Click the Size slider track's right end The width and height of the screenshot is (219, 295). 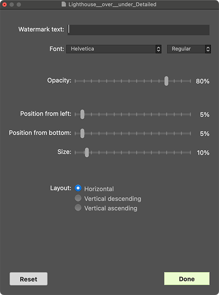click(x=190, y=152)
